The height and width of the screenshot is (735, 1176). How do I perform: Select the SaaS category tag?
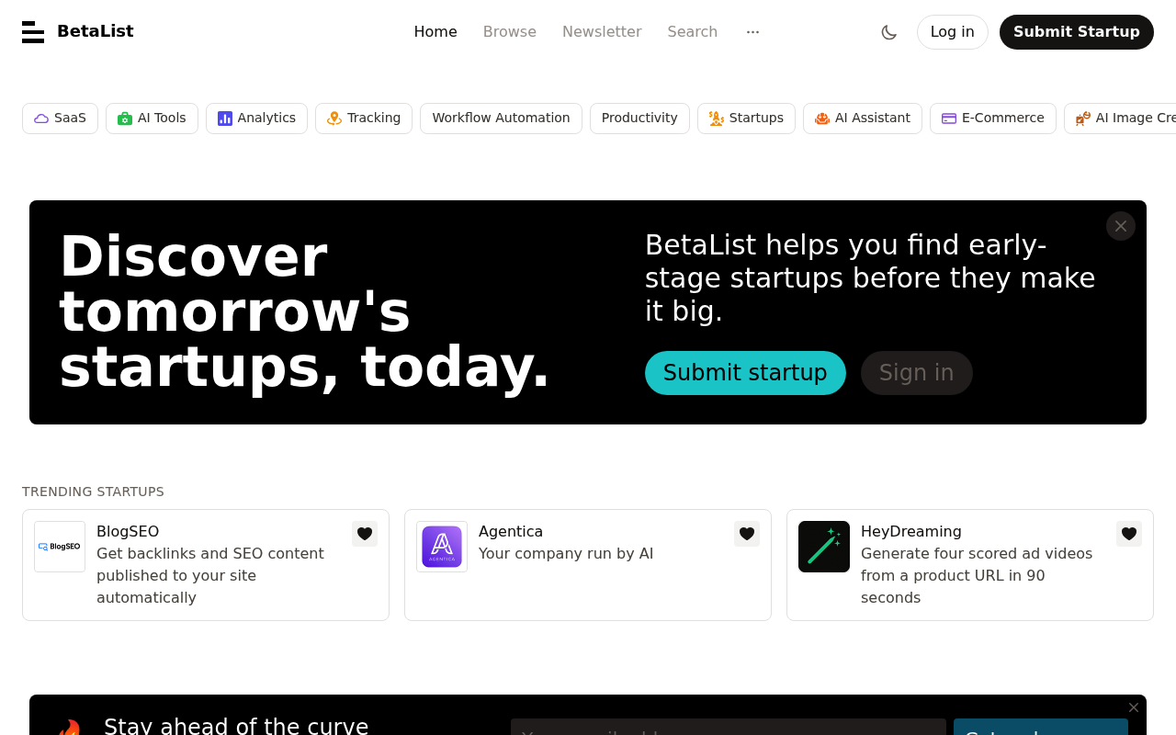[x=60, y=119]
